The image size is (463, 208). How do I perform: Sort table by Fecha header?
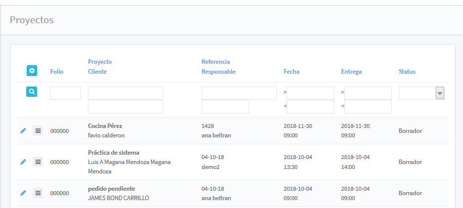[x=291, y=72]
